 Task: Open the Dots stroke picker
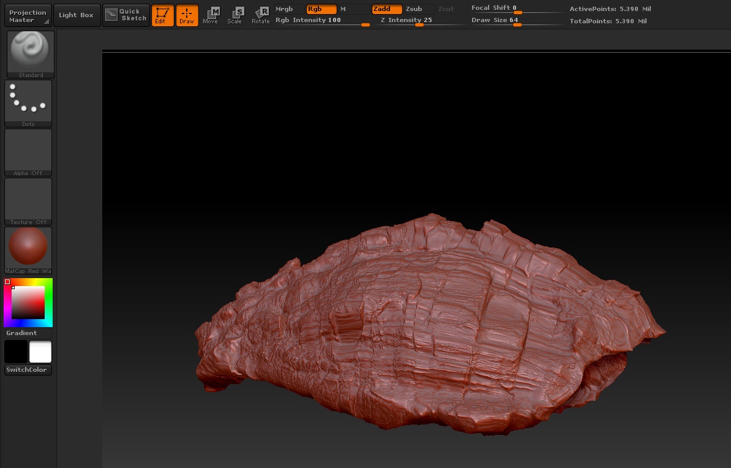tap(28, 103)
